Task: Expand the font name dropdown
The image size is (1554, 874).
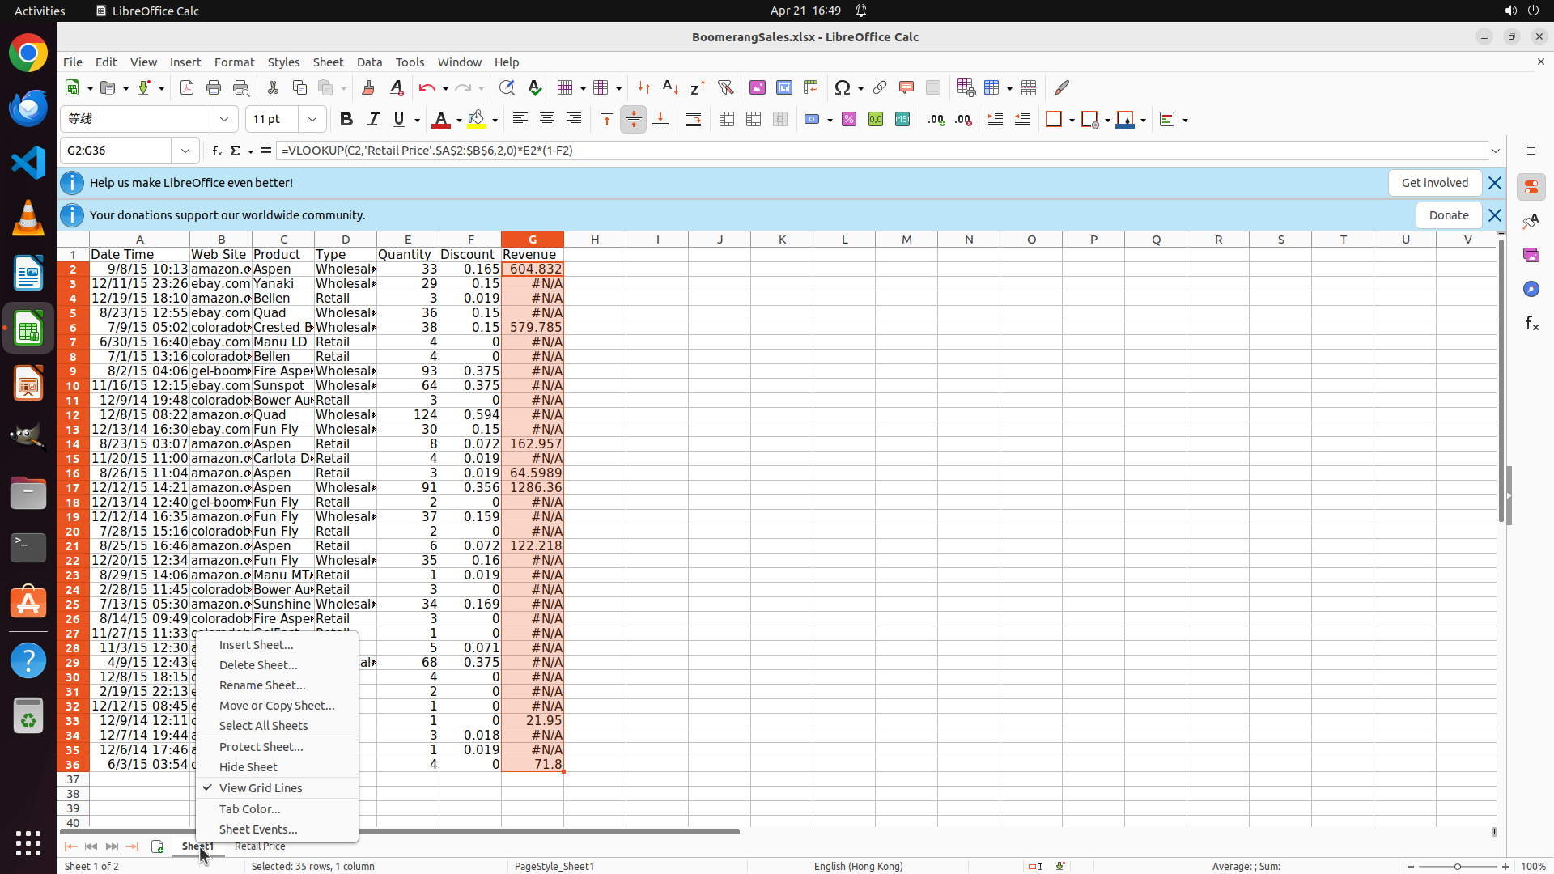Action: (224, 120)
